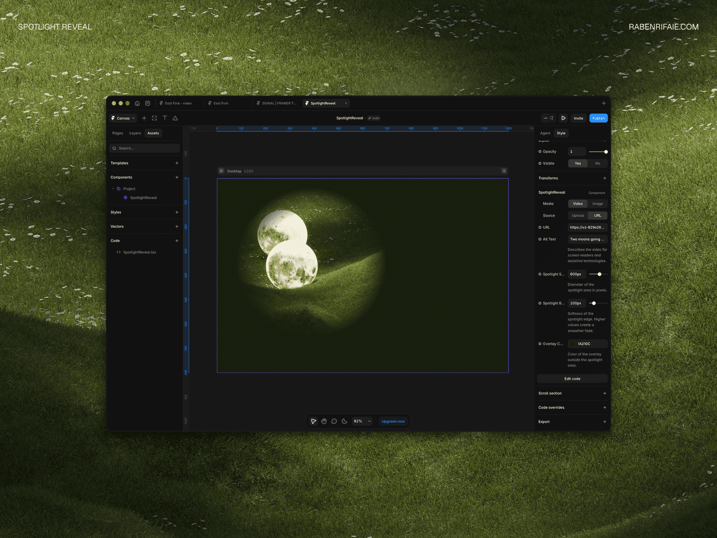Click the insert plus tool in toolbar

pos(144,118)
